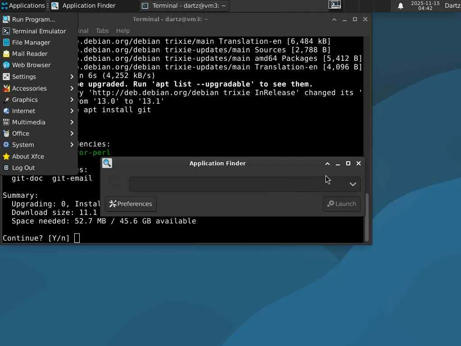Choose Log Out from the menu
Screen dimensions: 461x346
pyautogui.click(x=39, y=168)
